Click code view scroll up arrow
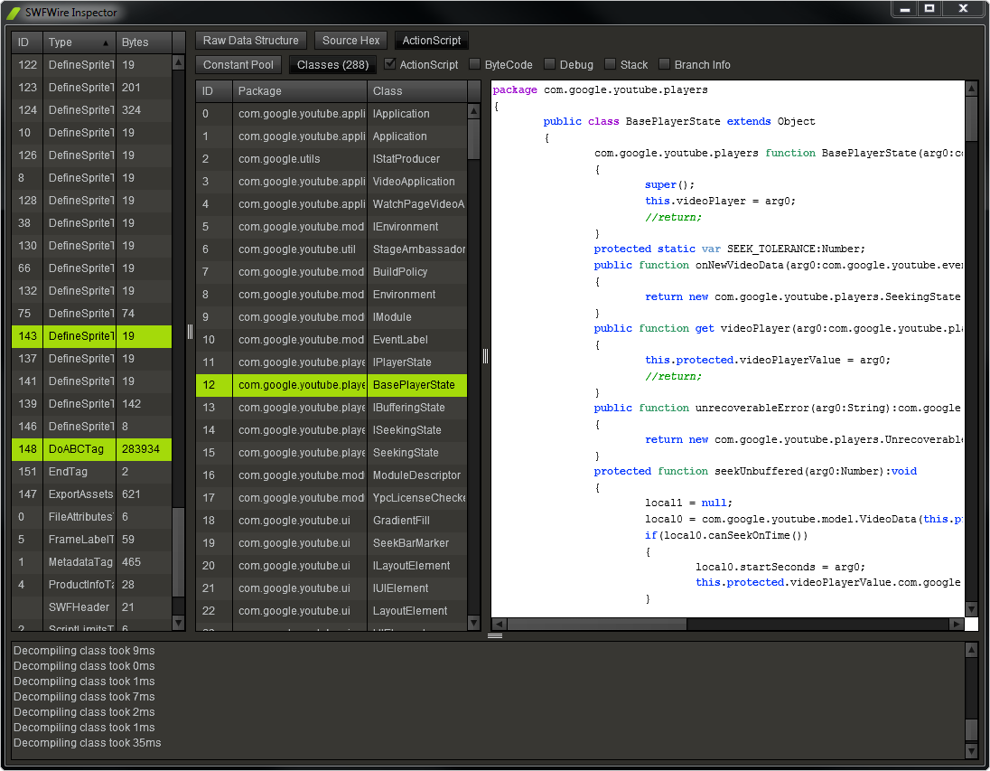Viewport: 990px width, 771px height. (972, 89)
